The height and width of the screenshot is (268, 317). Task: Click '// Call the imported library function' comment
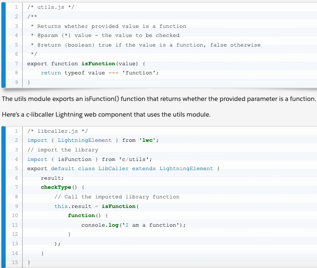117,197
